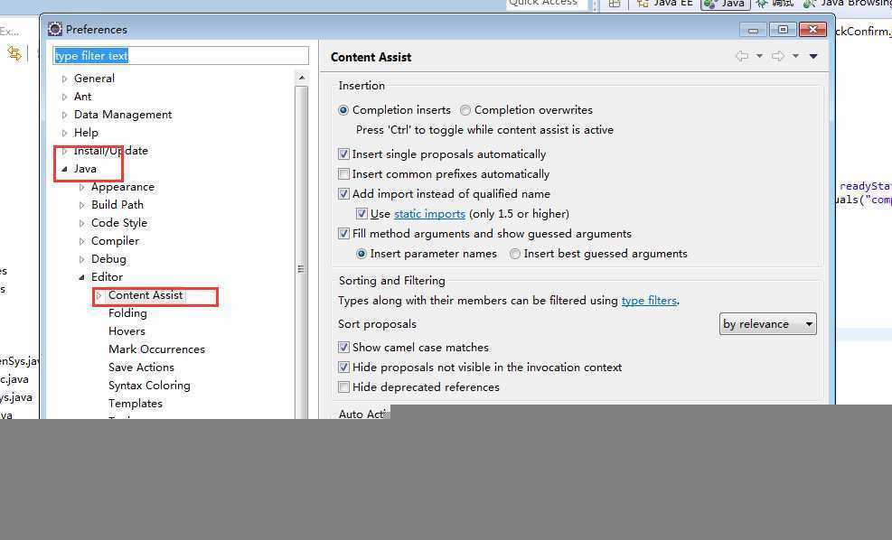Image resolution: width=892 pixels, height=540 pixels.
Task: Open the static imports link
Action: pyautogui.click(x=429, y=214)
